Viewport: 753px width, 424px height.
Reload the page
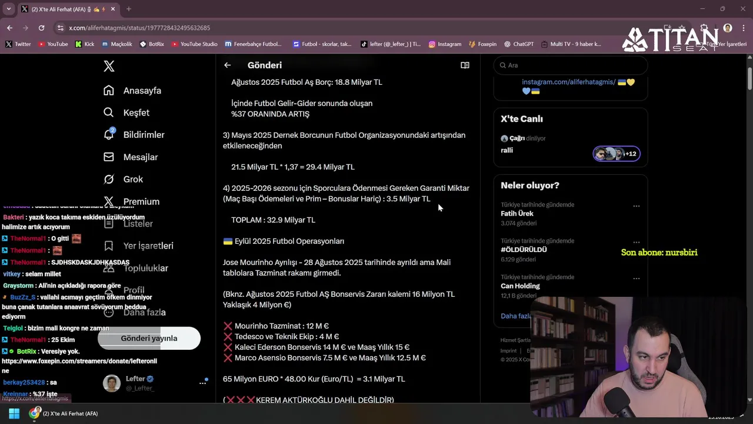point(41,28)
